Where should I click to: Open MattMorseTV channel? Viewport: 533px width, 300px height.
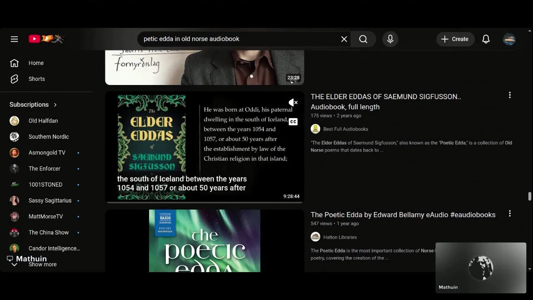[x=46, y=217]
